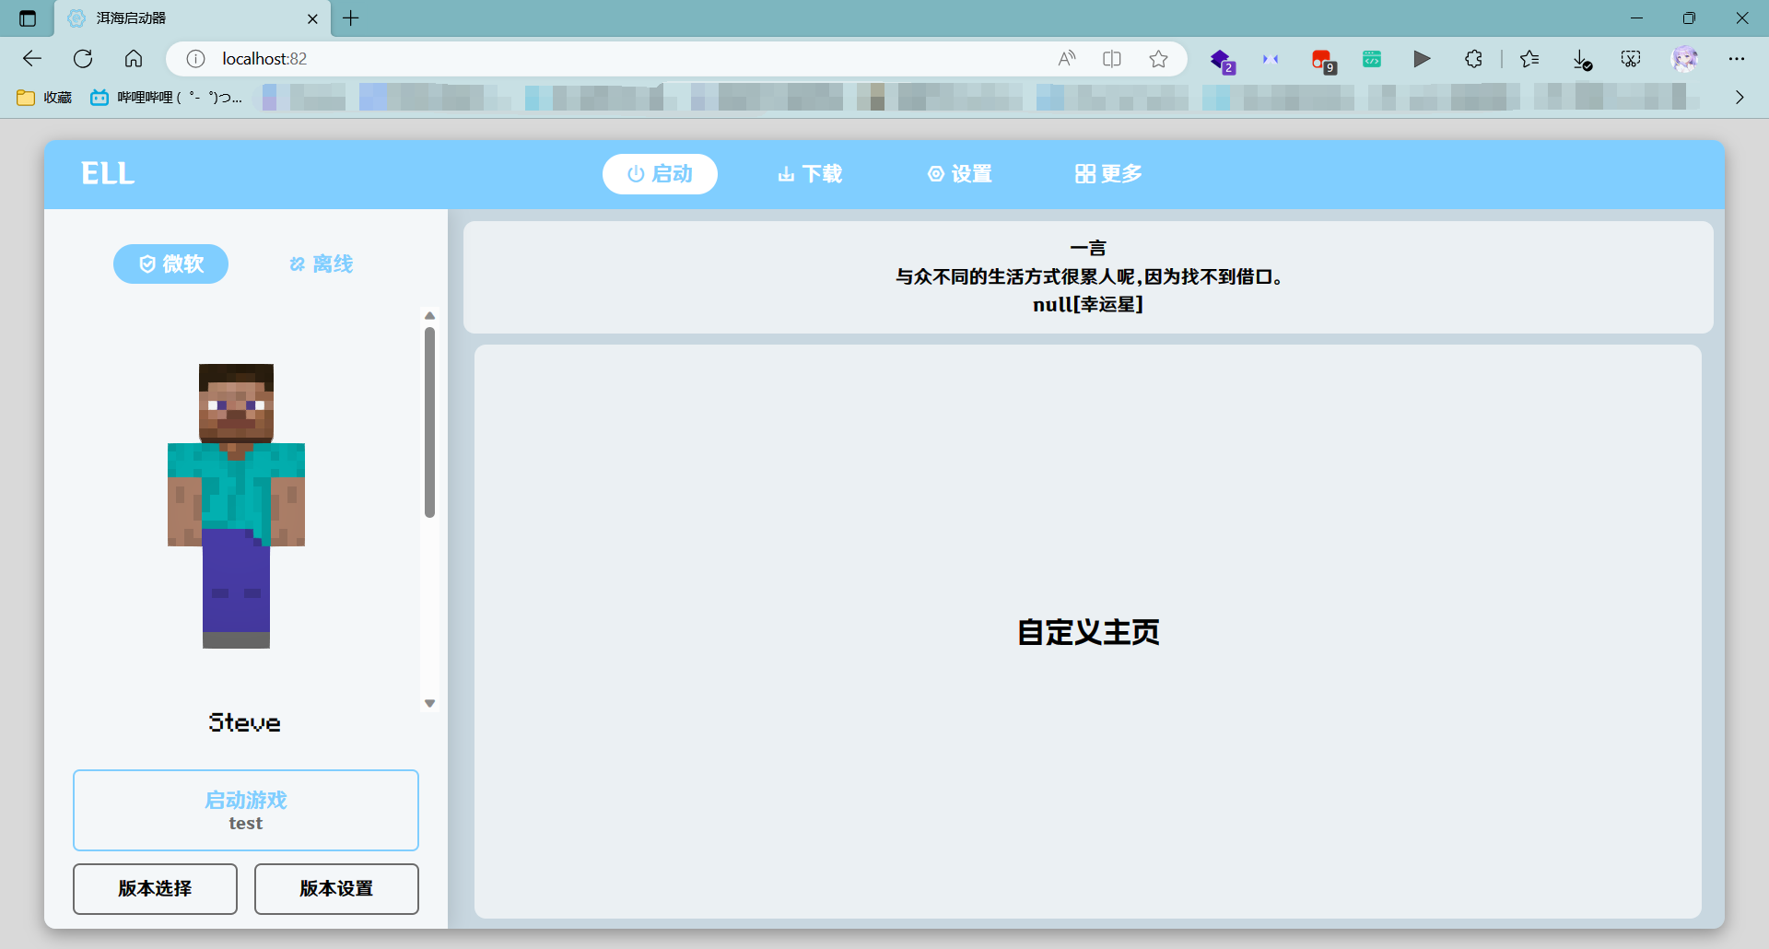Viewport: 1769px width, 949px height.
Task: Activate read aloud icon
Action: tap(1067, 59)
